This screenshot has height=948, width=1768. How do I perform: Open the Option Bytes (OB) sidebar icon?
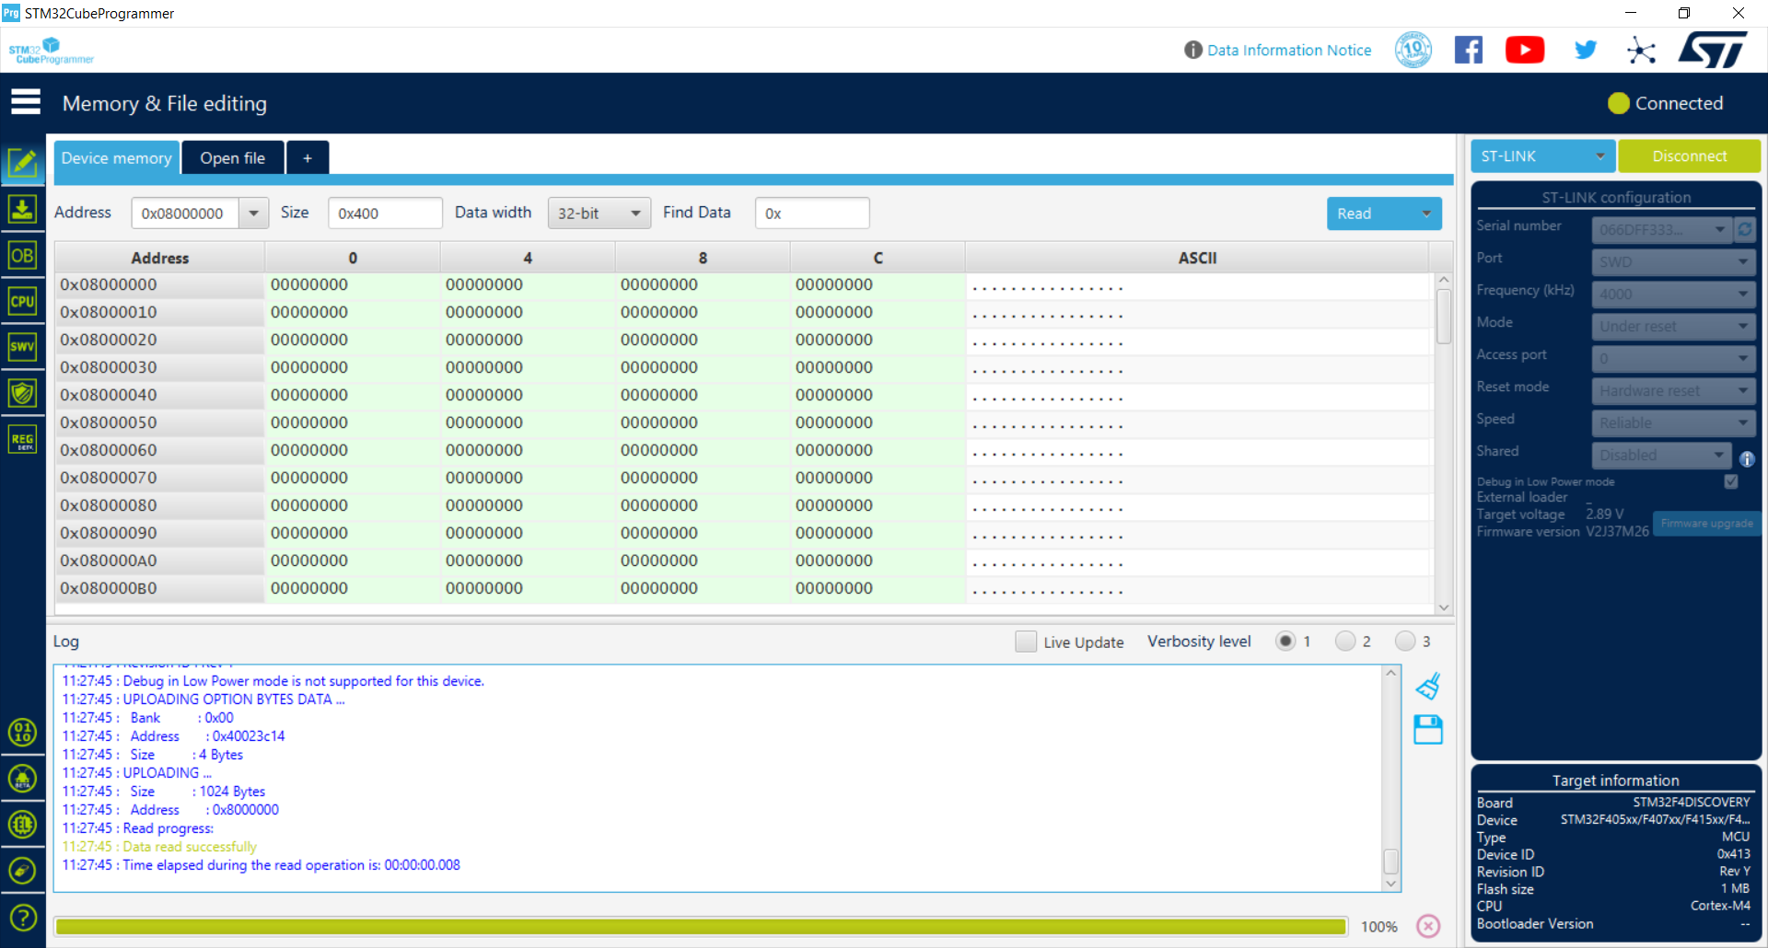tap(22, 255)
